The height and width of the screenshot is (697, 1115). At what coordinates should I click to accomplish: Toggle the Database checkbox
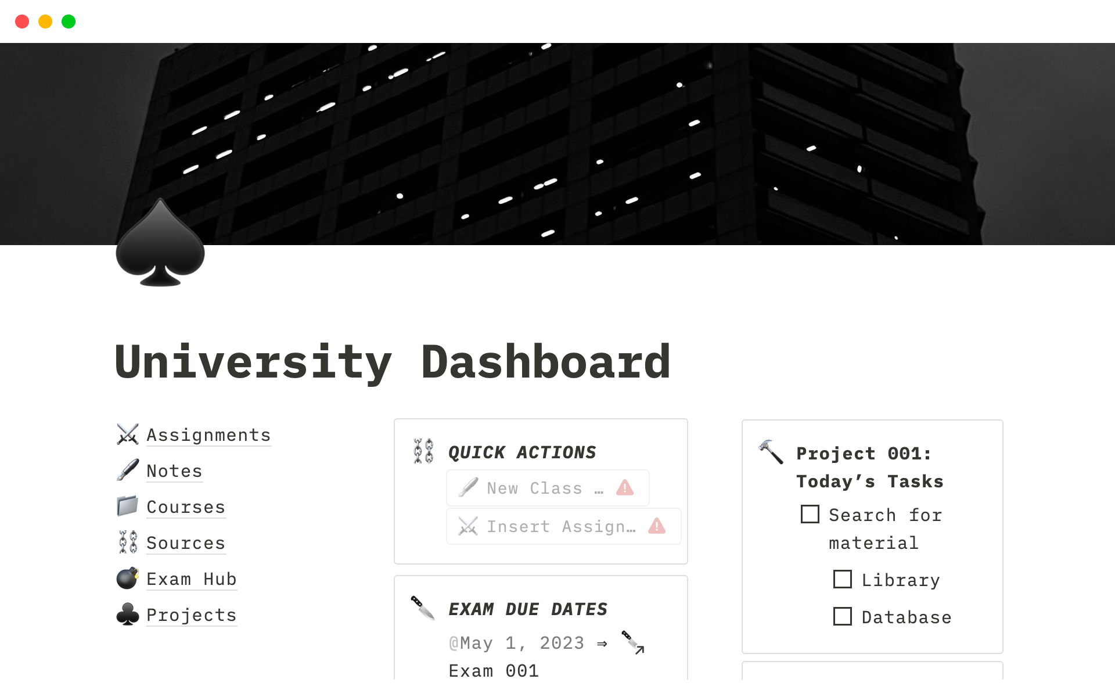(x=843, y=617)
